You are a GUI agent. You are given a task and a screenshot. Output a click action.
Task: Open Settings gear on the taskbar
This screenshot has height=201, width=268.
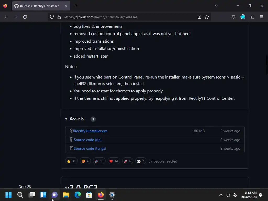tap(112, 195)
